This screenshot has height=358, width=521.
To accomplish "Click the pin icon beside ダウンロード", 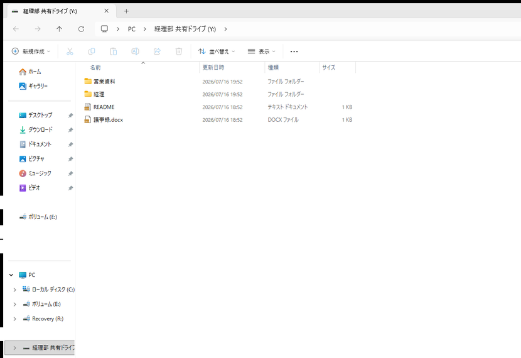I will 70,130.
